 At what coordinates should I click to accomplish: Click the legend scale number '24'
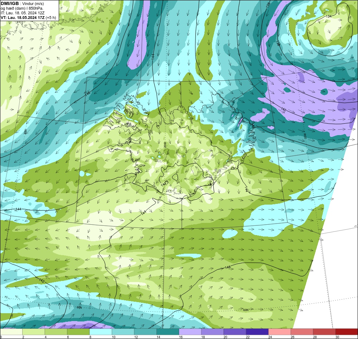click(x=270, y=337)
